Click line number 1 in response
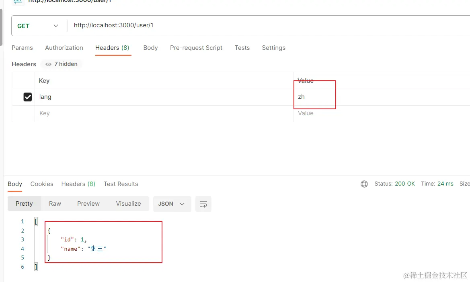Image resolution: width=470 pixels, height=282 pixels. coord(23,221)
